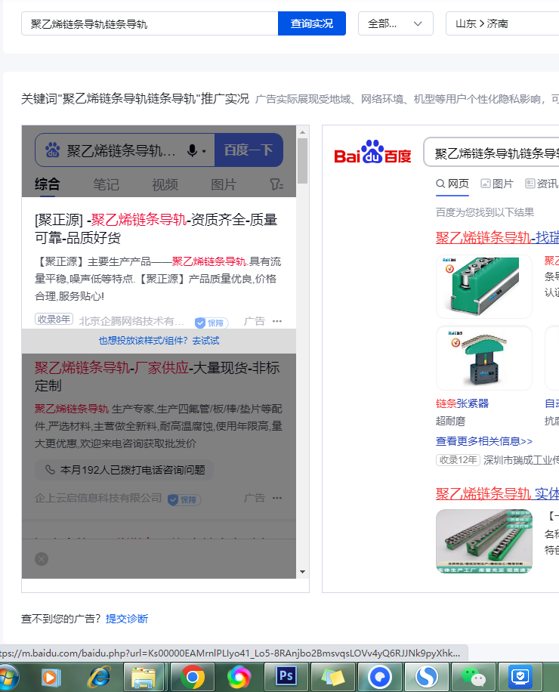Click the 提交诊断 link
The height and width of the screenshot is (692, 559).
coord(127,619)
